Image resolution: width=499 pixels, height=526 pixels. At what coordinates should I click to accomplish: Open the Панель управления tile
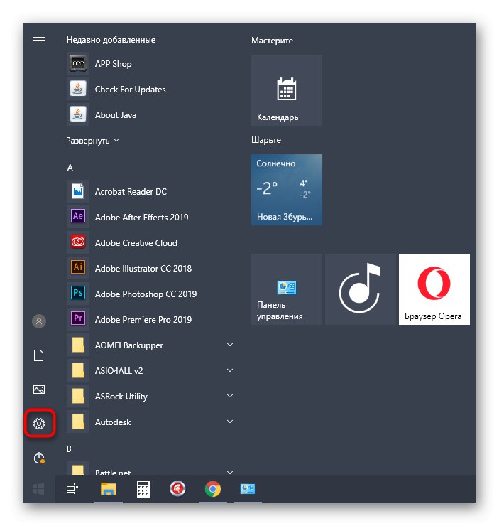pyautogui.click(x=287, y=289)
